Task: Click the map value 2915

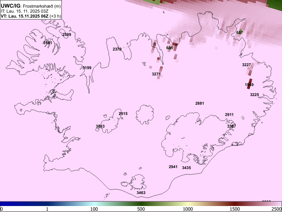Action: [x=123, y=114]
